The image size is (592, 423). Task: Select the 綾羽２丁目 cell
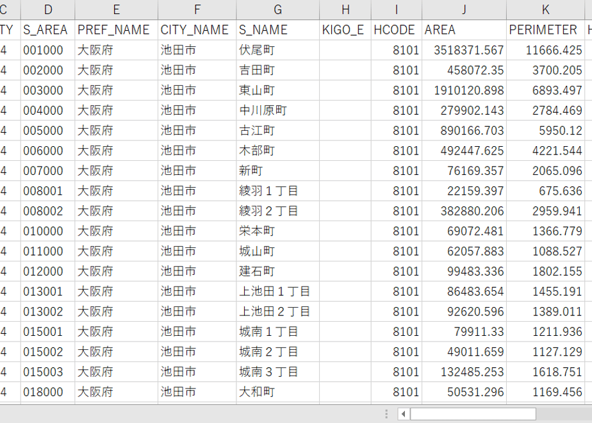point(278,211)
